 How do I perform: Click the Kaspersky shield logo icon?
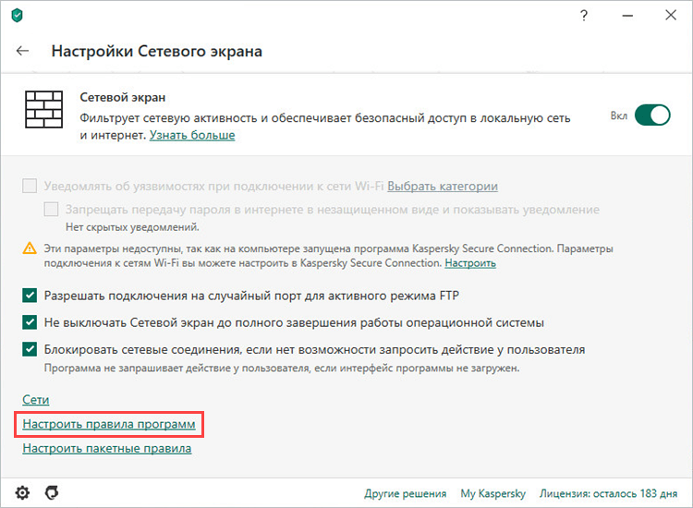coord(17,16)
